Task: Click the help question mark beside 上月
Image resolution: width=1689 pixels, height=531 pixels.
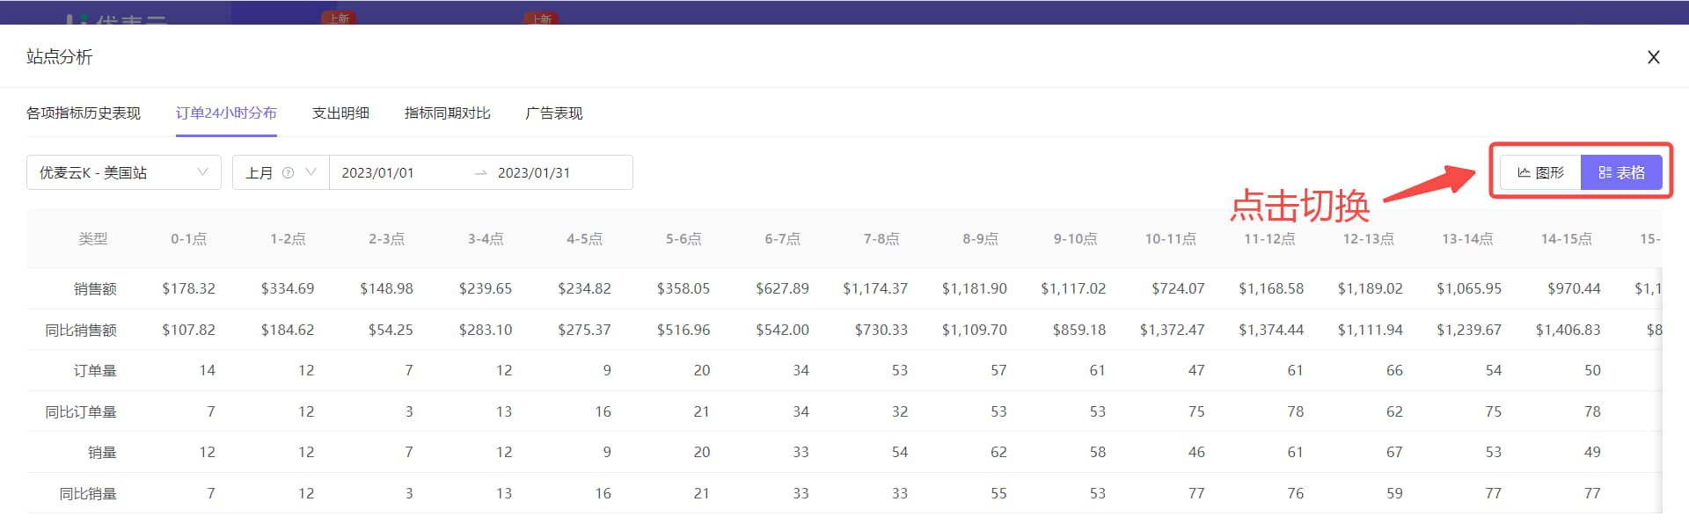Action: tap(288, 173)
